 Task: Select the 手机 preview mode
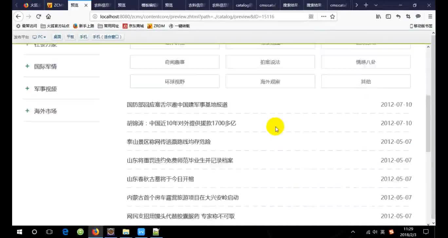click(84, 37)
